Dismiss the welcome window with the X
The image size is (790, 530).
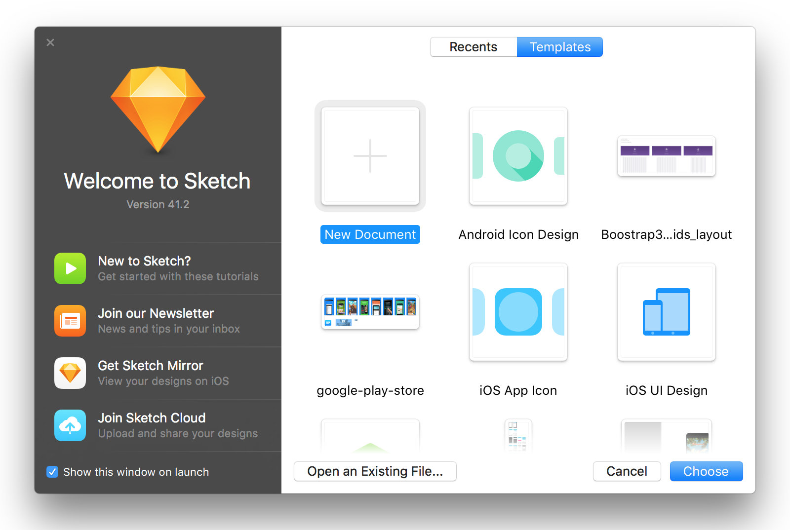50,42
